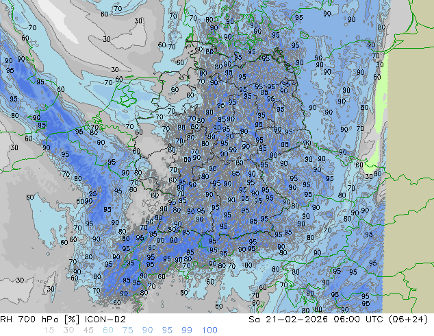Select legend value 90 in the color scale

tap(147, 331)
